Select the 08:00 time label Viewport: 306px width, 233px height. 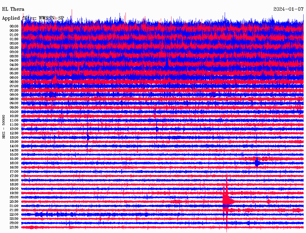tap(14, 95)
